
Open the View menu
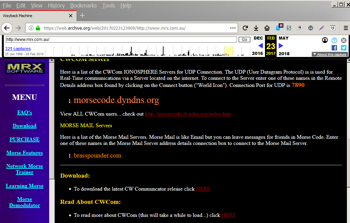(37, 5)
